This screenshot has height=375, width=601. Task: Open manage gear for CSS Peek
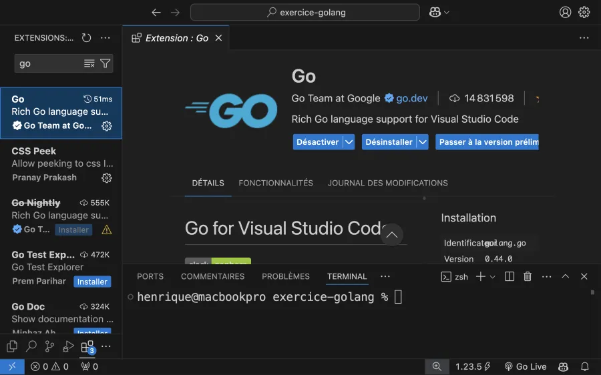(x=107, y=177)
